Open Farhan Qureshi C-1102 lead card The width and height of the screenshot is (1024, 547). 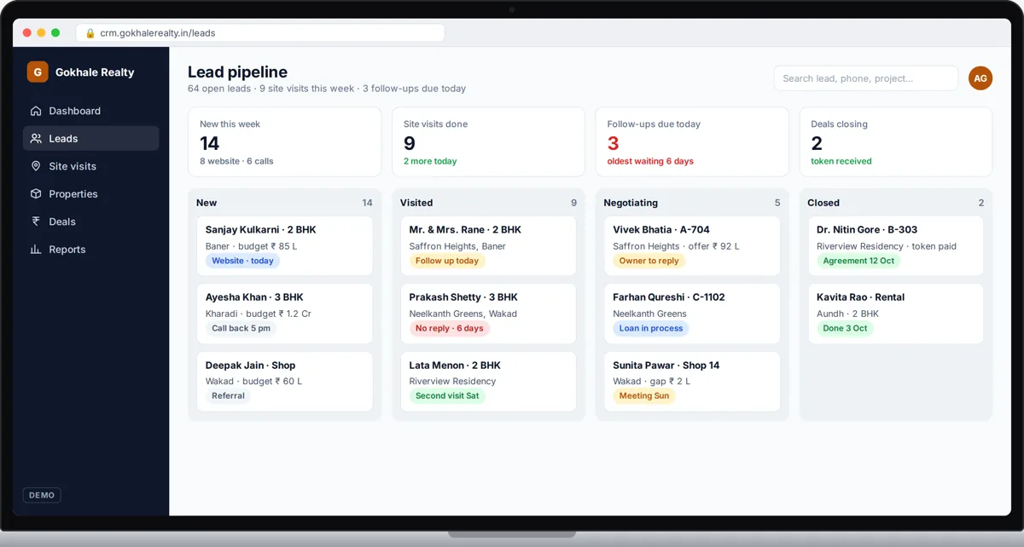coord(692,314)
